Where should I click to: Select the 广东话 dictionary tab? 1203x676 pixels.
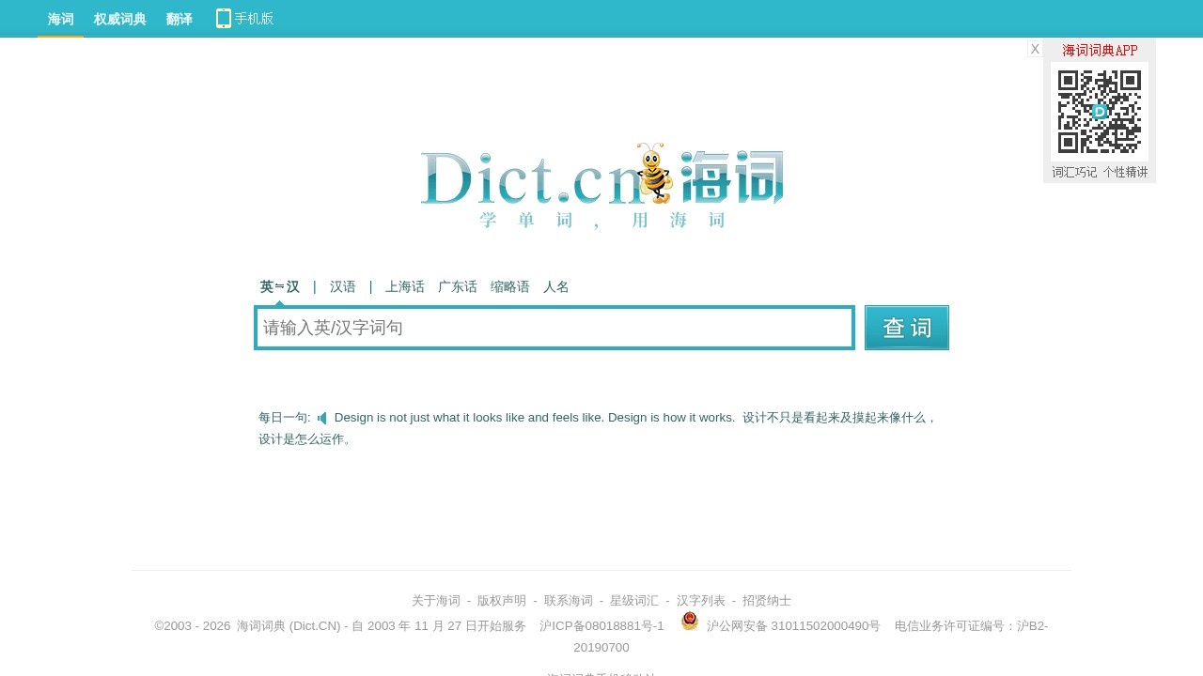tap(458, 286)
